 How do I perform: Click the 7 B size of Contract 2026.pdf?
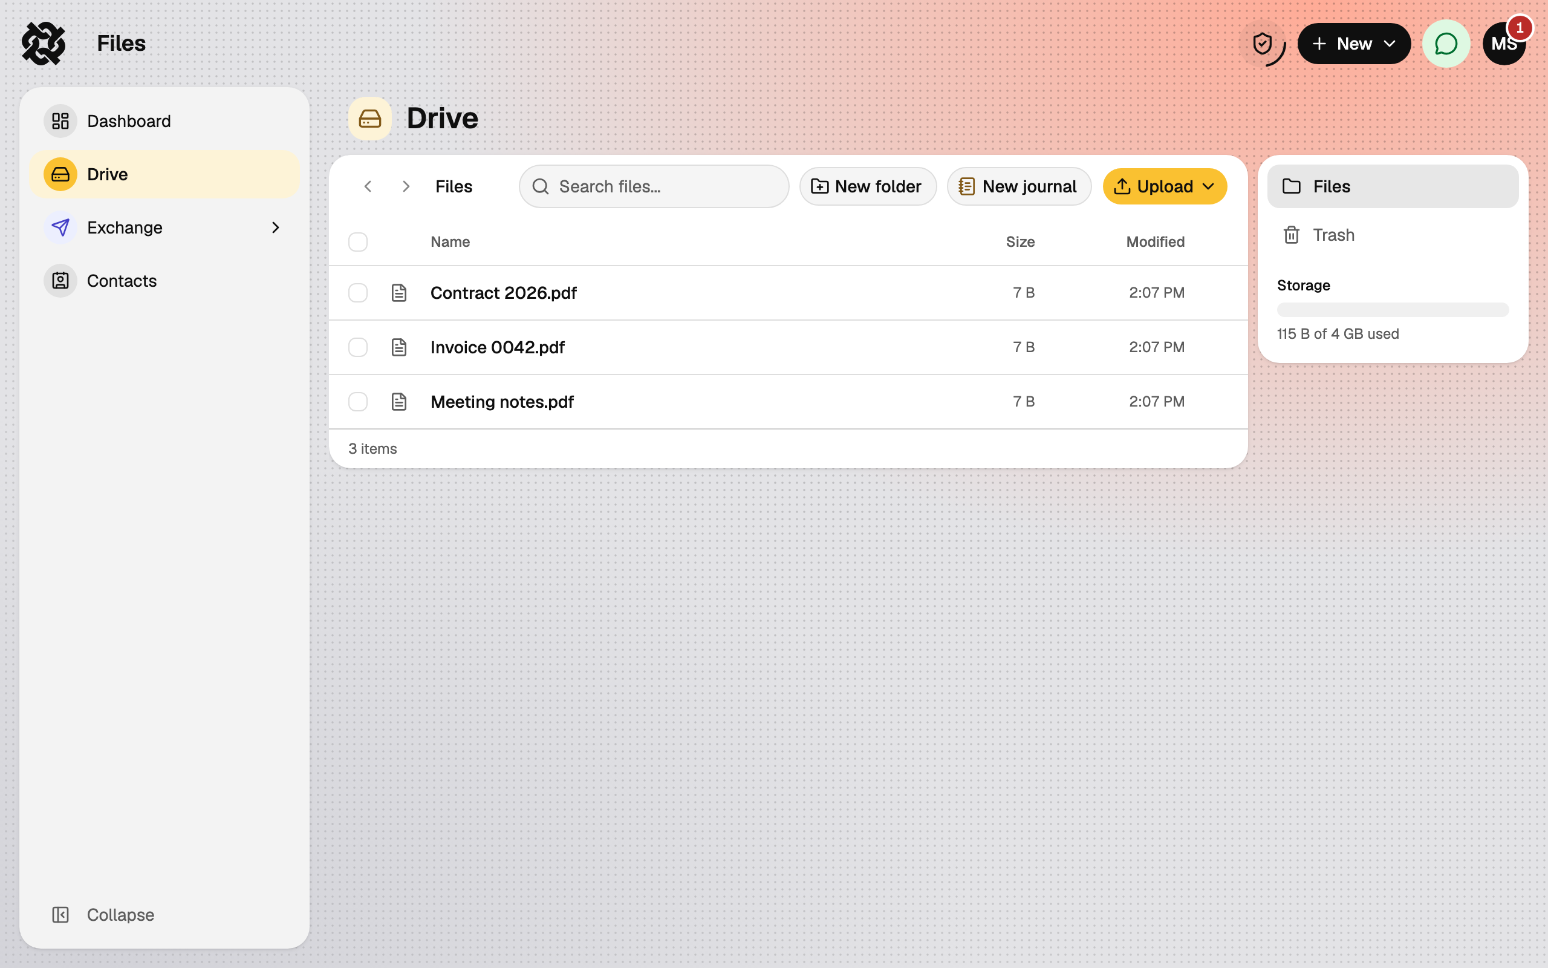click(x=1024, y=293)
